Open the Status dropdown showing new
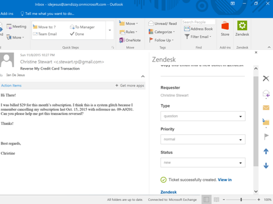This screenshot has width=273, height=204. click(203, 163)
